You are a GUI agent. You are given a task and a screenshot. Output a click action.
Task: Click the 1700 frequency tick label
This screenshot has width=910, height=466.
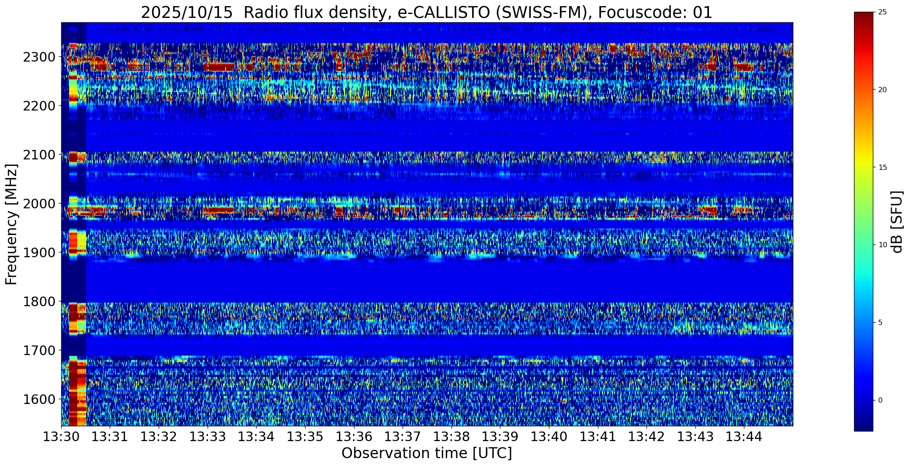40,351
